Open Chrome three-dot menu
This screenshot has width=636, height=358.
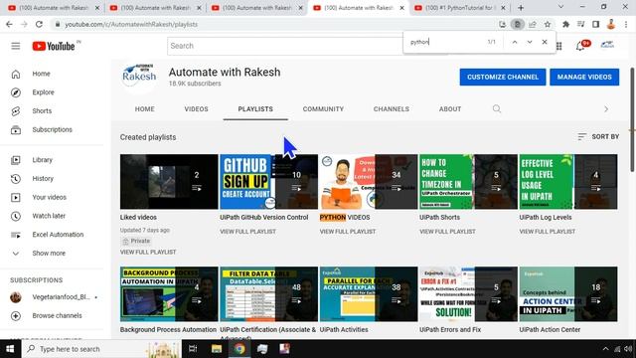(626, 24)
